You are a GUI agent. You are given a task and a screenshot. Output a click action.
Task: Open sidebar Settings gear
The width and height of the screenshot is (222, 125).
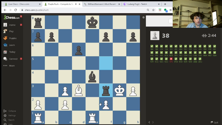[x=10, y=116]
